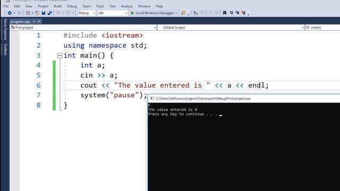The width and height of the screenshot is (340, 191).
Task: Click the toolbar overflow options arrow at the far end
Action: [248, 14]
